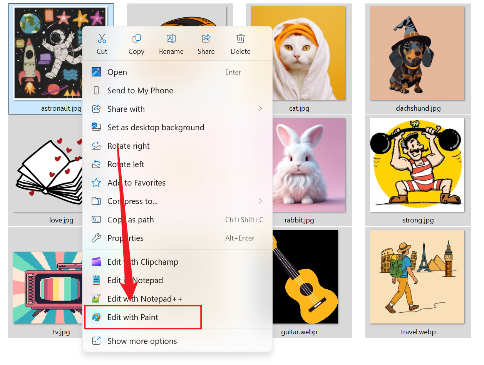Click the Rename icon
The image size is (484, 365).
pos(171,38)
